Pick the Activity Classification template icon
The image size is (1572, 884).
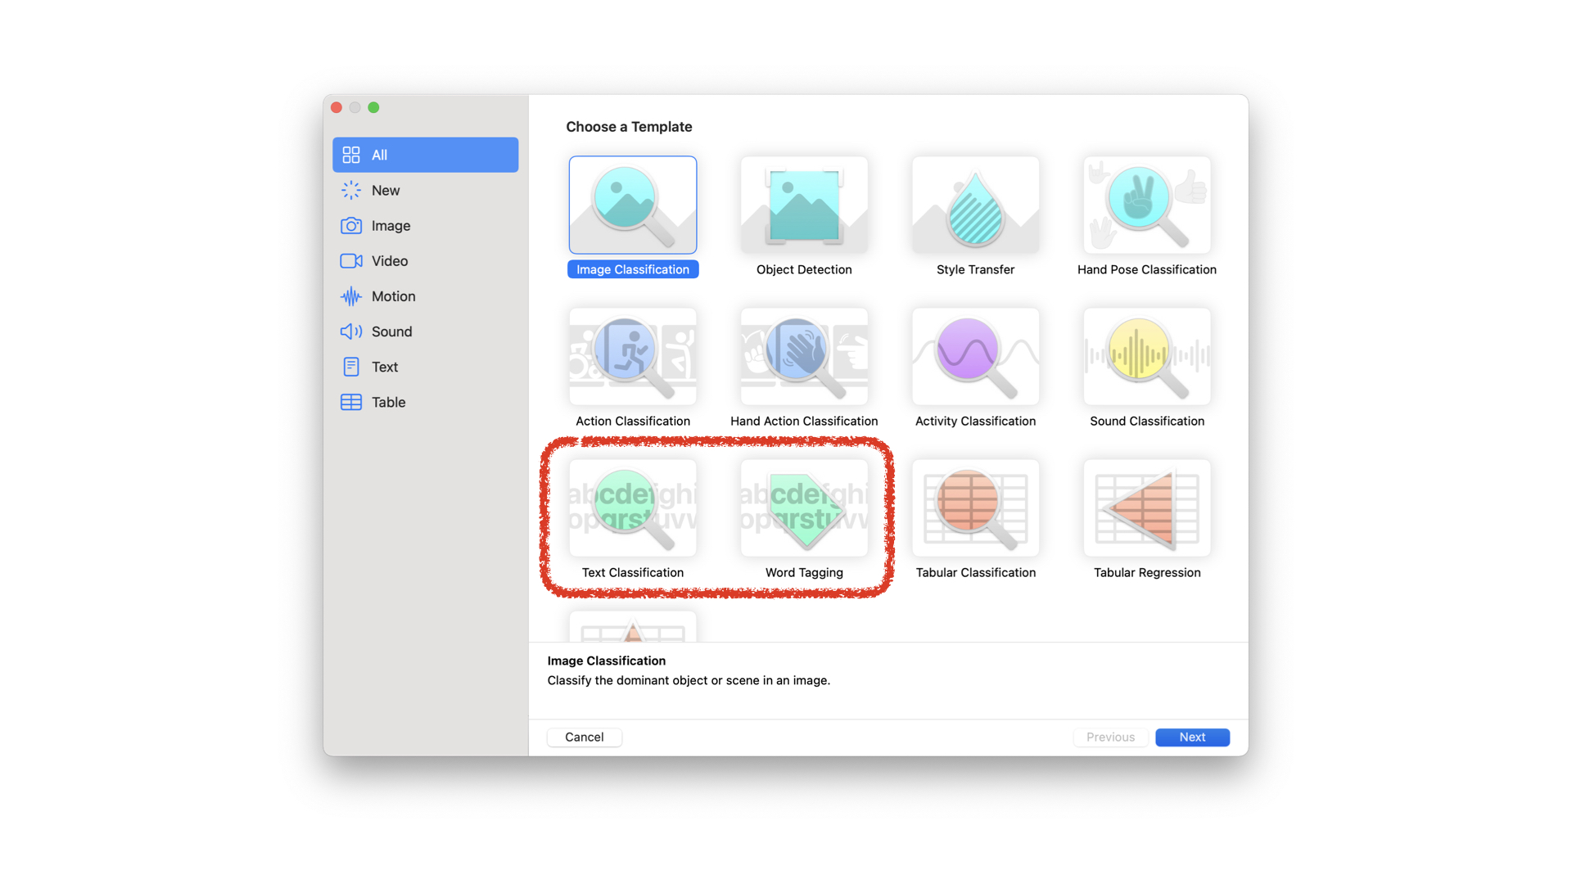point(975,356)
